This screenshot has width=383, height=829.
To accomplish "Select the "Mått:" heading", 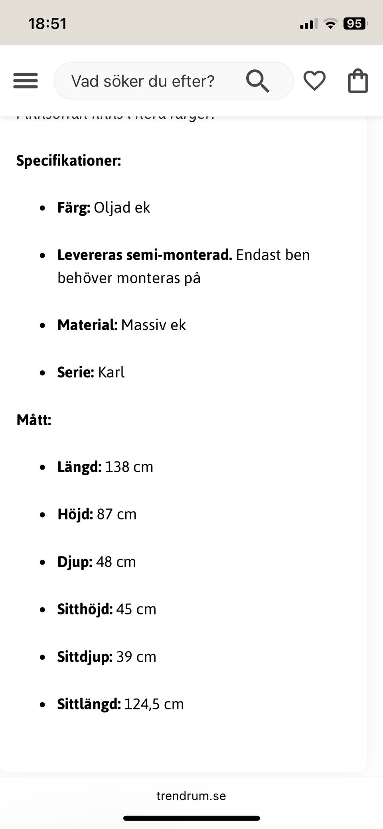I will pos(34,420).
